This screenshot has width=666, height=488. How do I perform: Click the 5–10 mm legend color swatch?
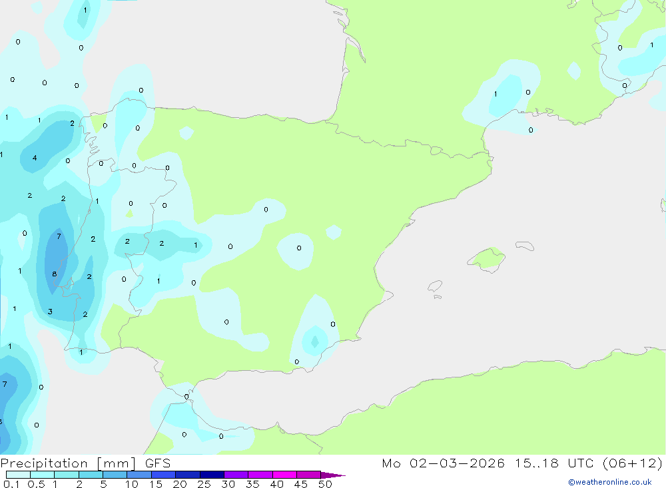(x=115, y=475)
